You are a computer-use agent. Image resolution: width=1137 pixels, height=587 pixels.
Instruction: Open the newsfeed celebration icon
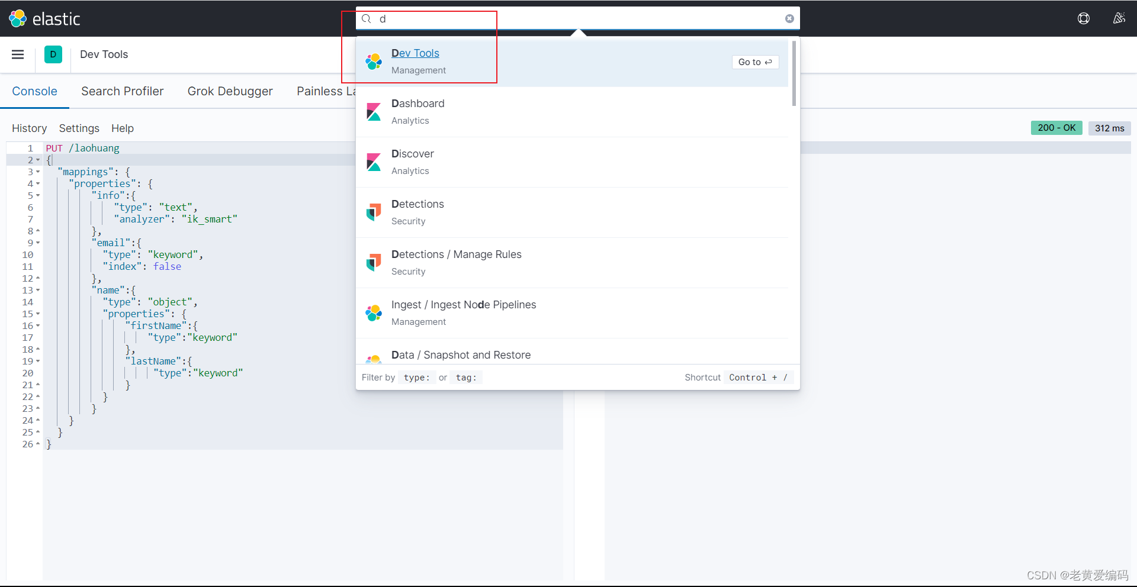(1119, 18)
